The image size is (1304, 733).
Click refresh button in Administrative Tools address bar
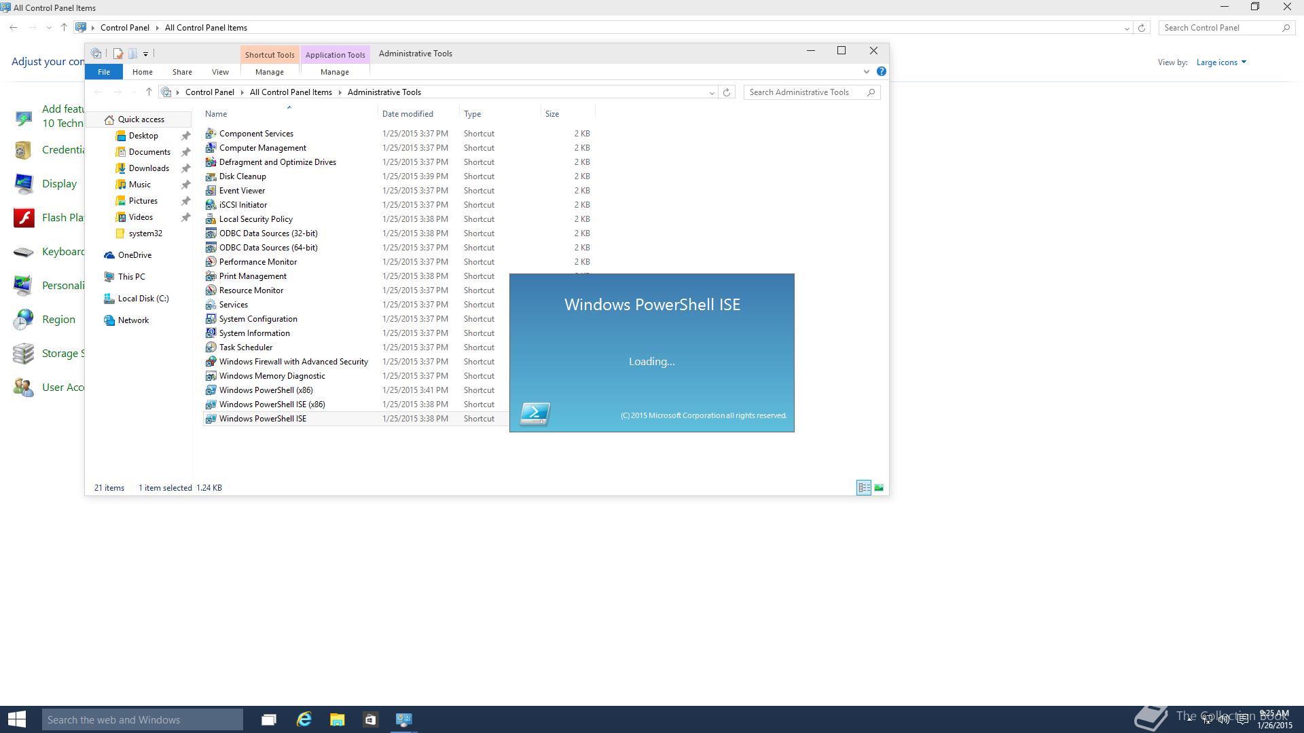coord(727,92)
